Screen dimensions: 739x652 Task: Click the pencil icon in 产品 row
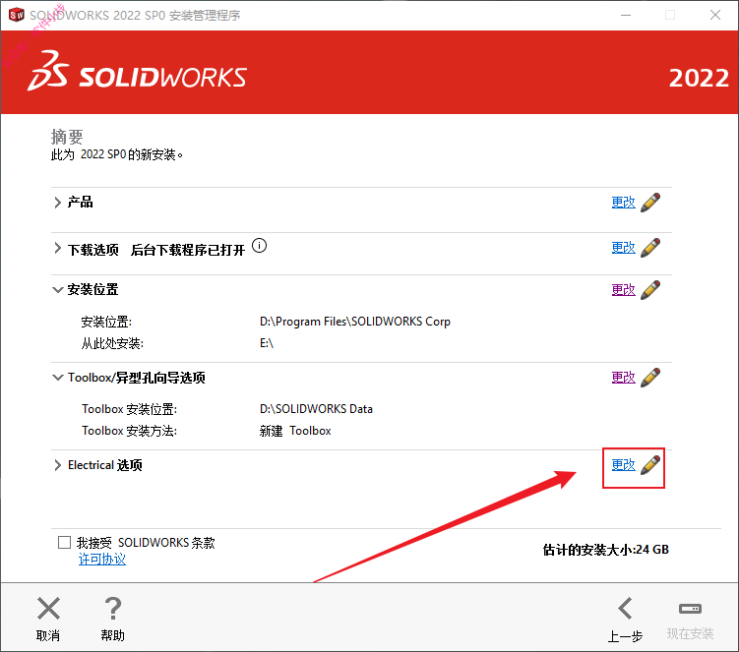click(650, 203)
